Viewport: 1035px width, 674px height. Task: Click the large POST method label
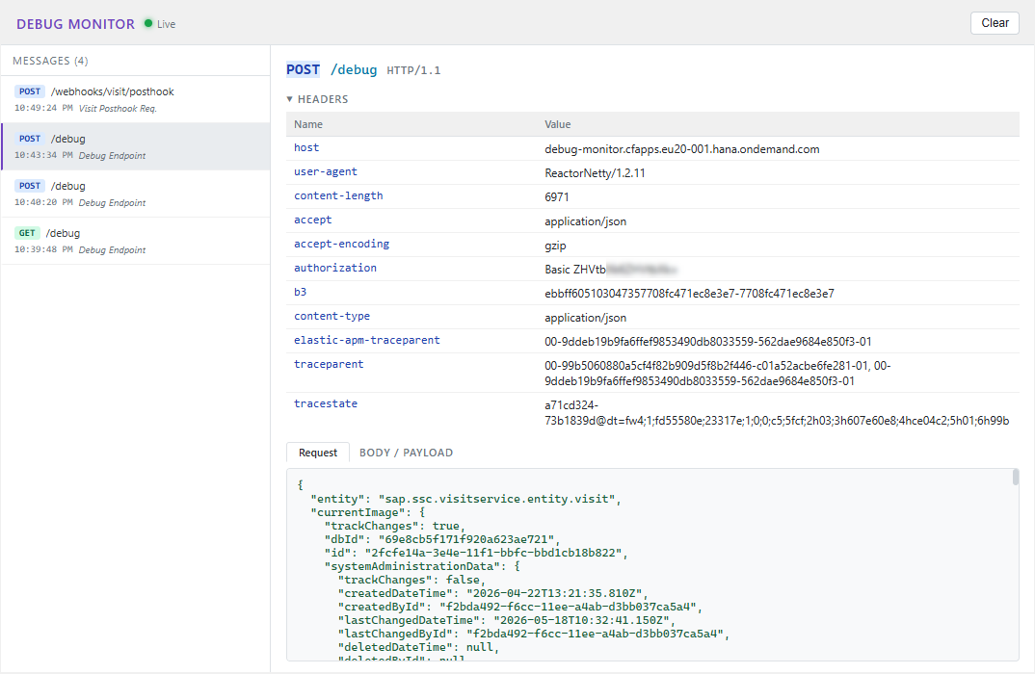coord(303,69)
